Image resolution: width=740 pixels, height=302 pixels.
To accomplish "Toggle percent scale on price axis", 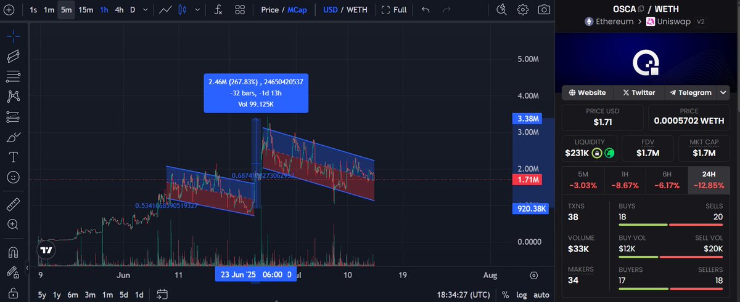I will pyautogui.click(x=506, y=295).
